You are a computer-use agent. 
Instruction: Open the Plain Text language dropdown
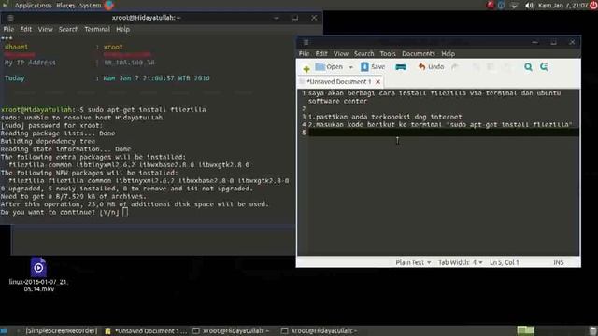[x=413, y=262]
